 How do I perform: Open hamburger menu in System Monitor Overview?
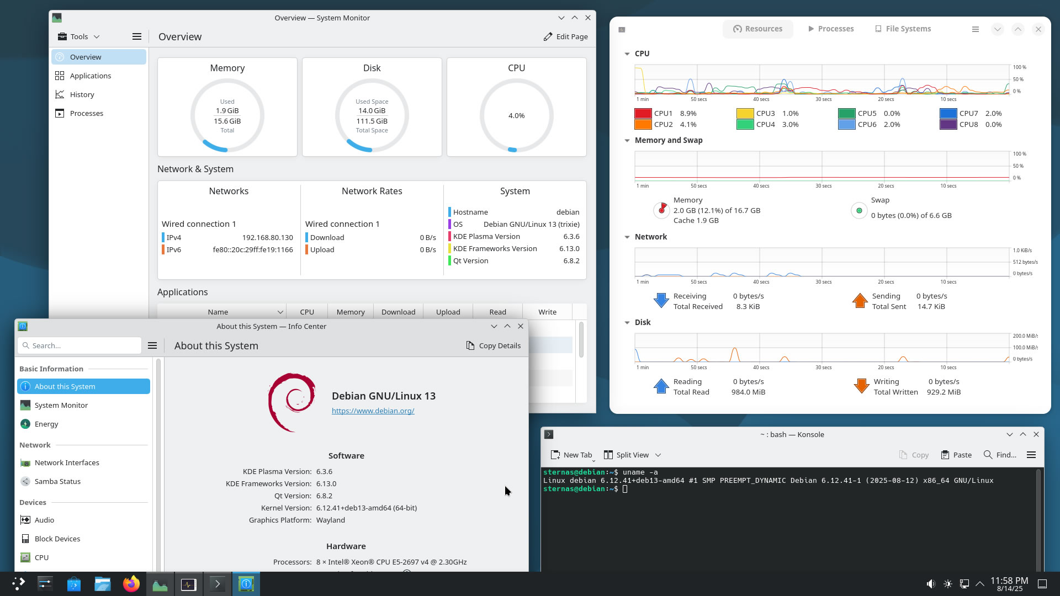pyautogui.click(x=137, y=36)
